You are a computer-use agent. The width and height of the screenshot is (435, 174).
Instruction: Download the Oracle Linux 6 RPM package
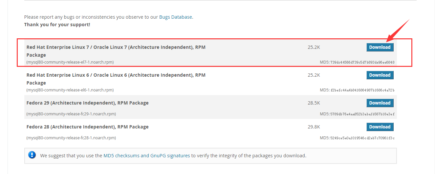click(380, 75)
